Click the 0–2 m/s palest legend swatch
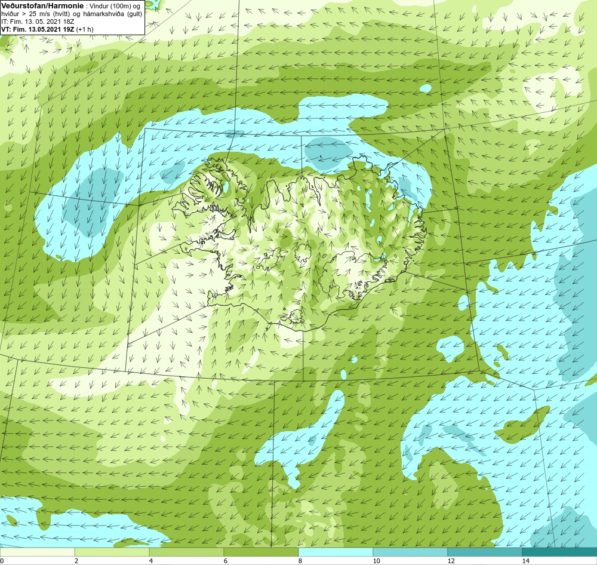 tap(37, 552)
